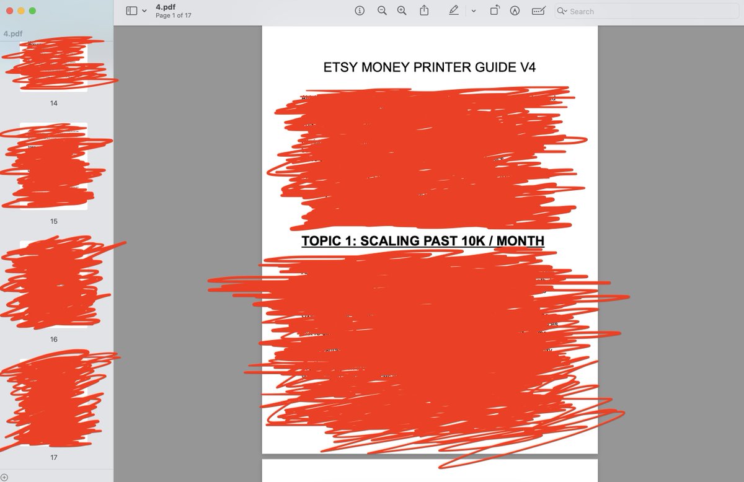The image size is (744, 482).
Task: Open the form filling tool icon
Action: (x=538, y=11)
